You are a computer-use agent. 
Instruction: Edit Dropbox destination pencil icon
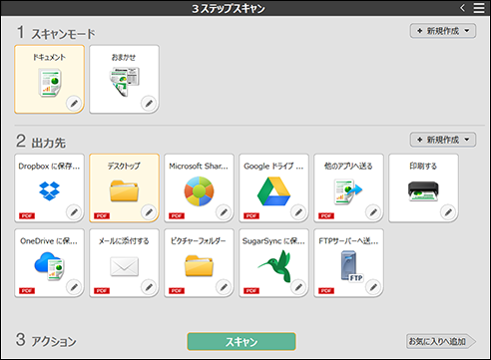point(74,211)
